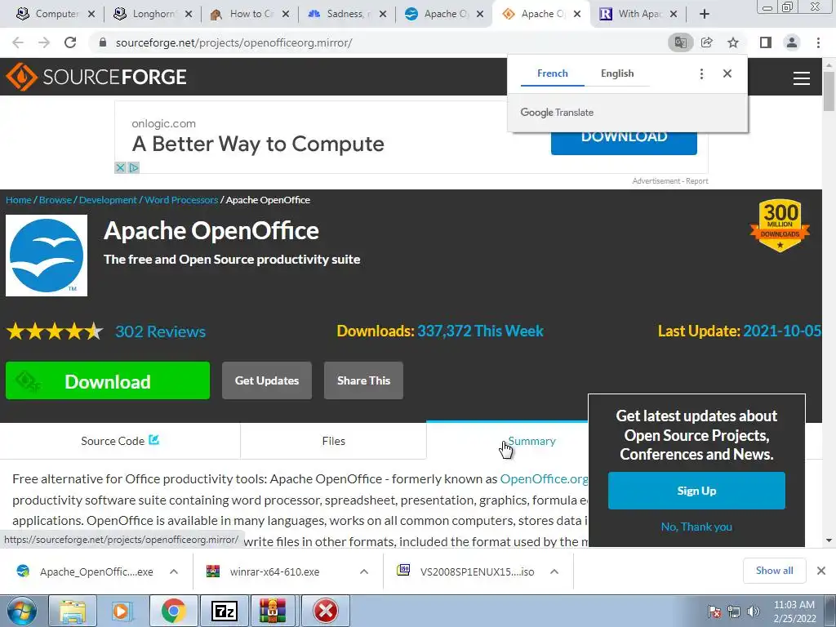Viewport: 836px width, 627px height.
Task: Dismiss popup with No, Thank you
Action: tap(696, 527)
